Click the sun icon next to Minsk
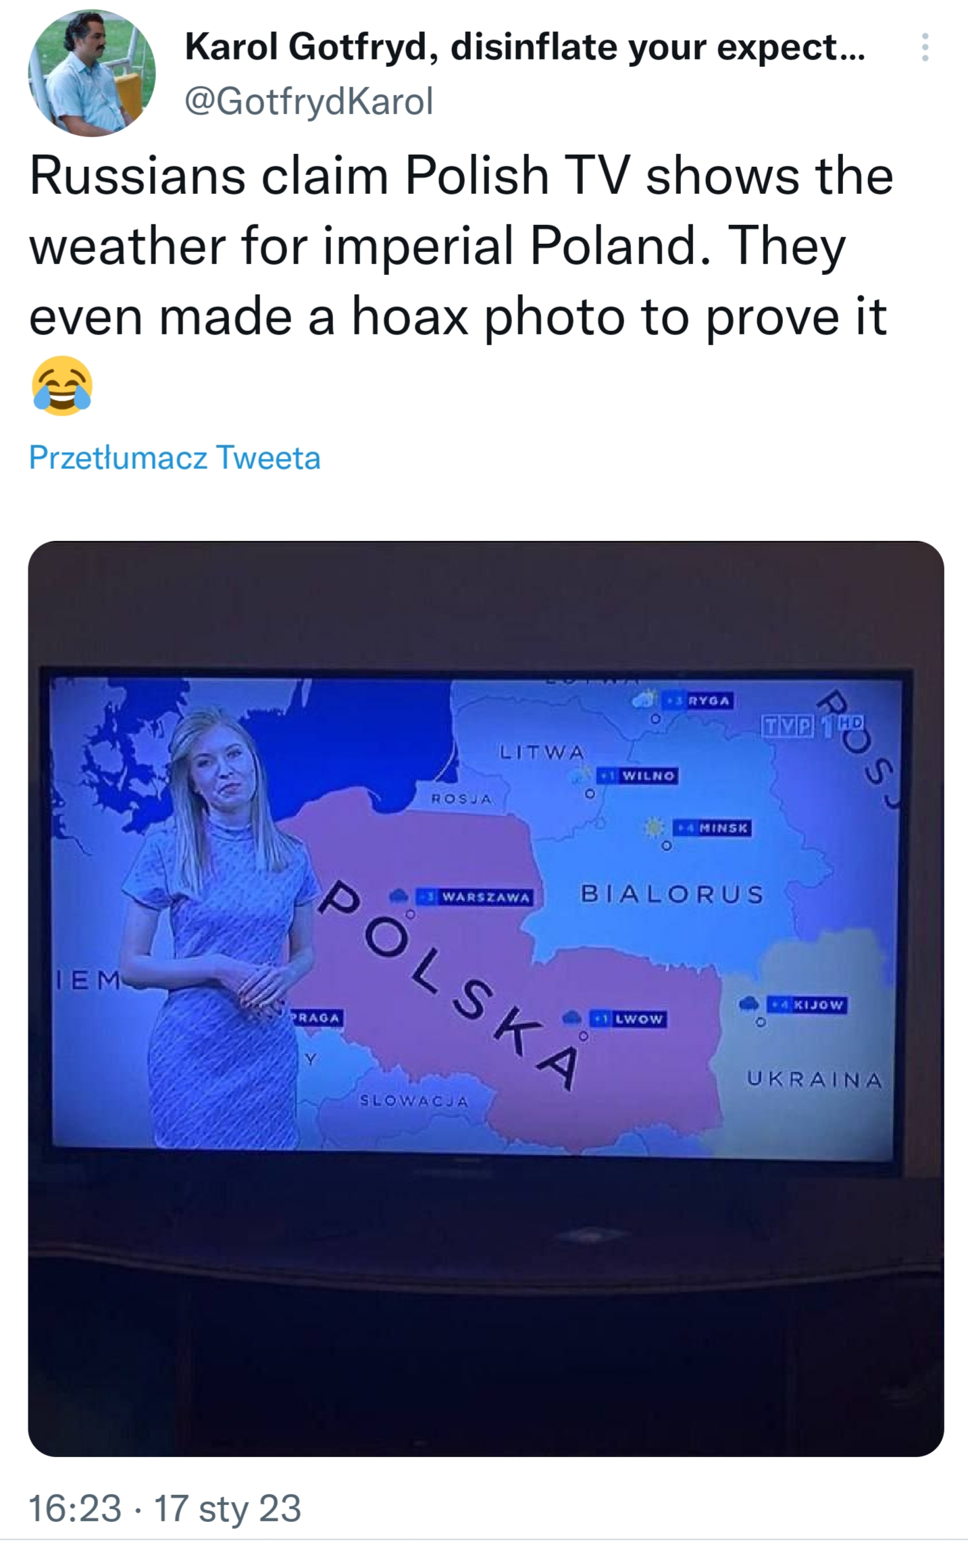Viewport: 968px width, 1551px height. coord(653,826)
